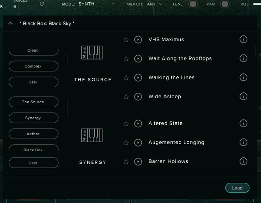Preview the VHS Maximus preset
Screen dimensions: 261x203
pos(138,39)
